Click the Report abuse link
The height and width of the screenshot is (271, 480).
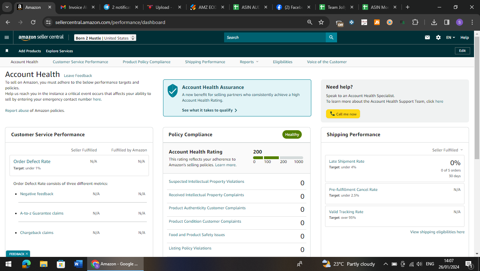(x=17, y=110)
